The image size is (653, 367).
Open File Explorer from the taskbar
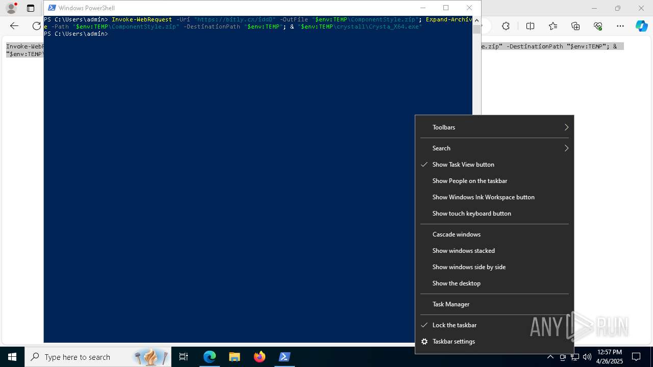pyautogui.click(x=235, y=357)
